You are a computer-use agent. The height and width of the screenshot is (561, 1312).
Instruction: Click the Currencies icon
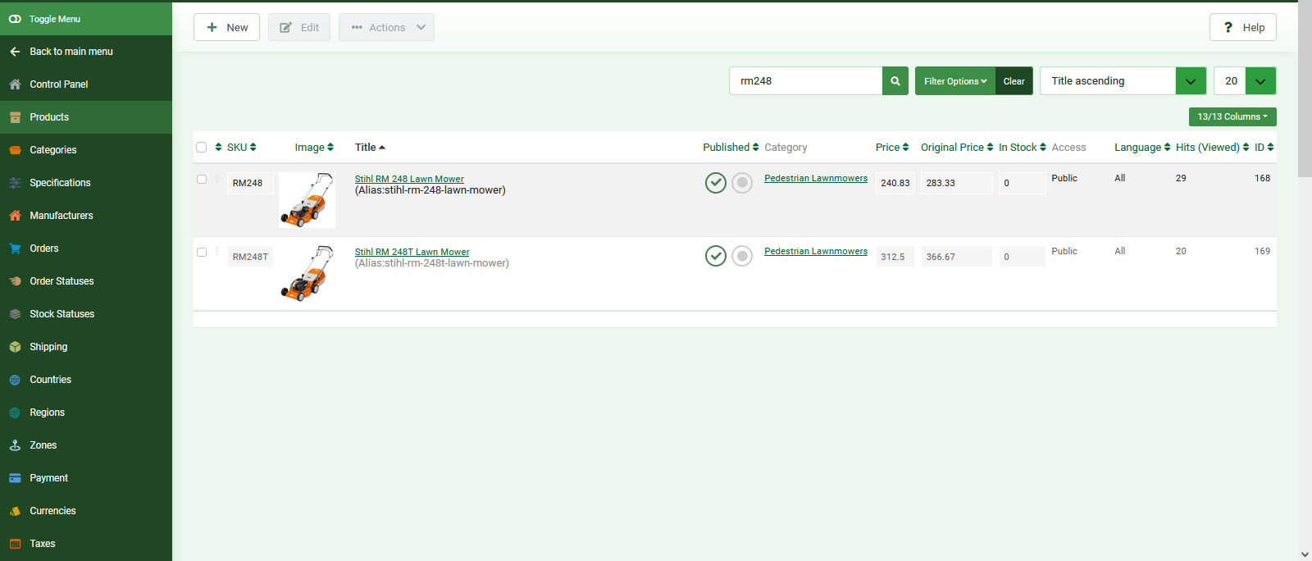pos(15,511)
